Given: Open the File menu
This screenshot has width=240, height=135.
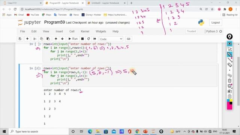Looking at the screenshot, I should pyautogui.click(x=22, y=31).
